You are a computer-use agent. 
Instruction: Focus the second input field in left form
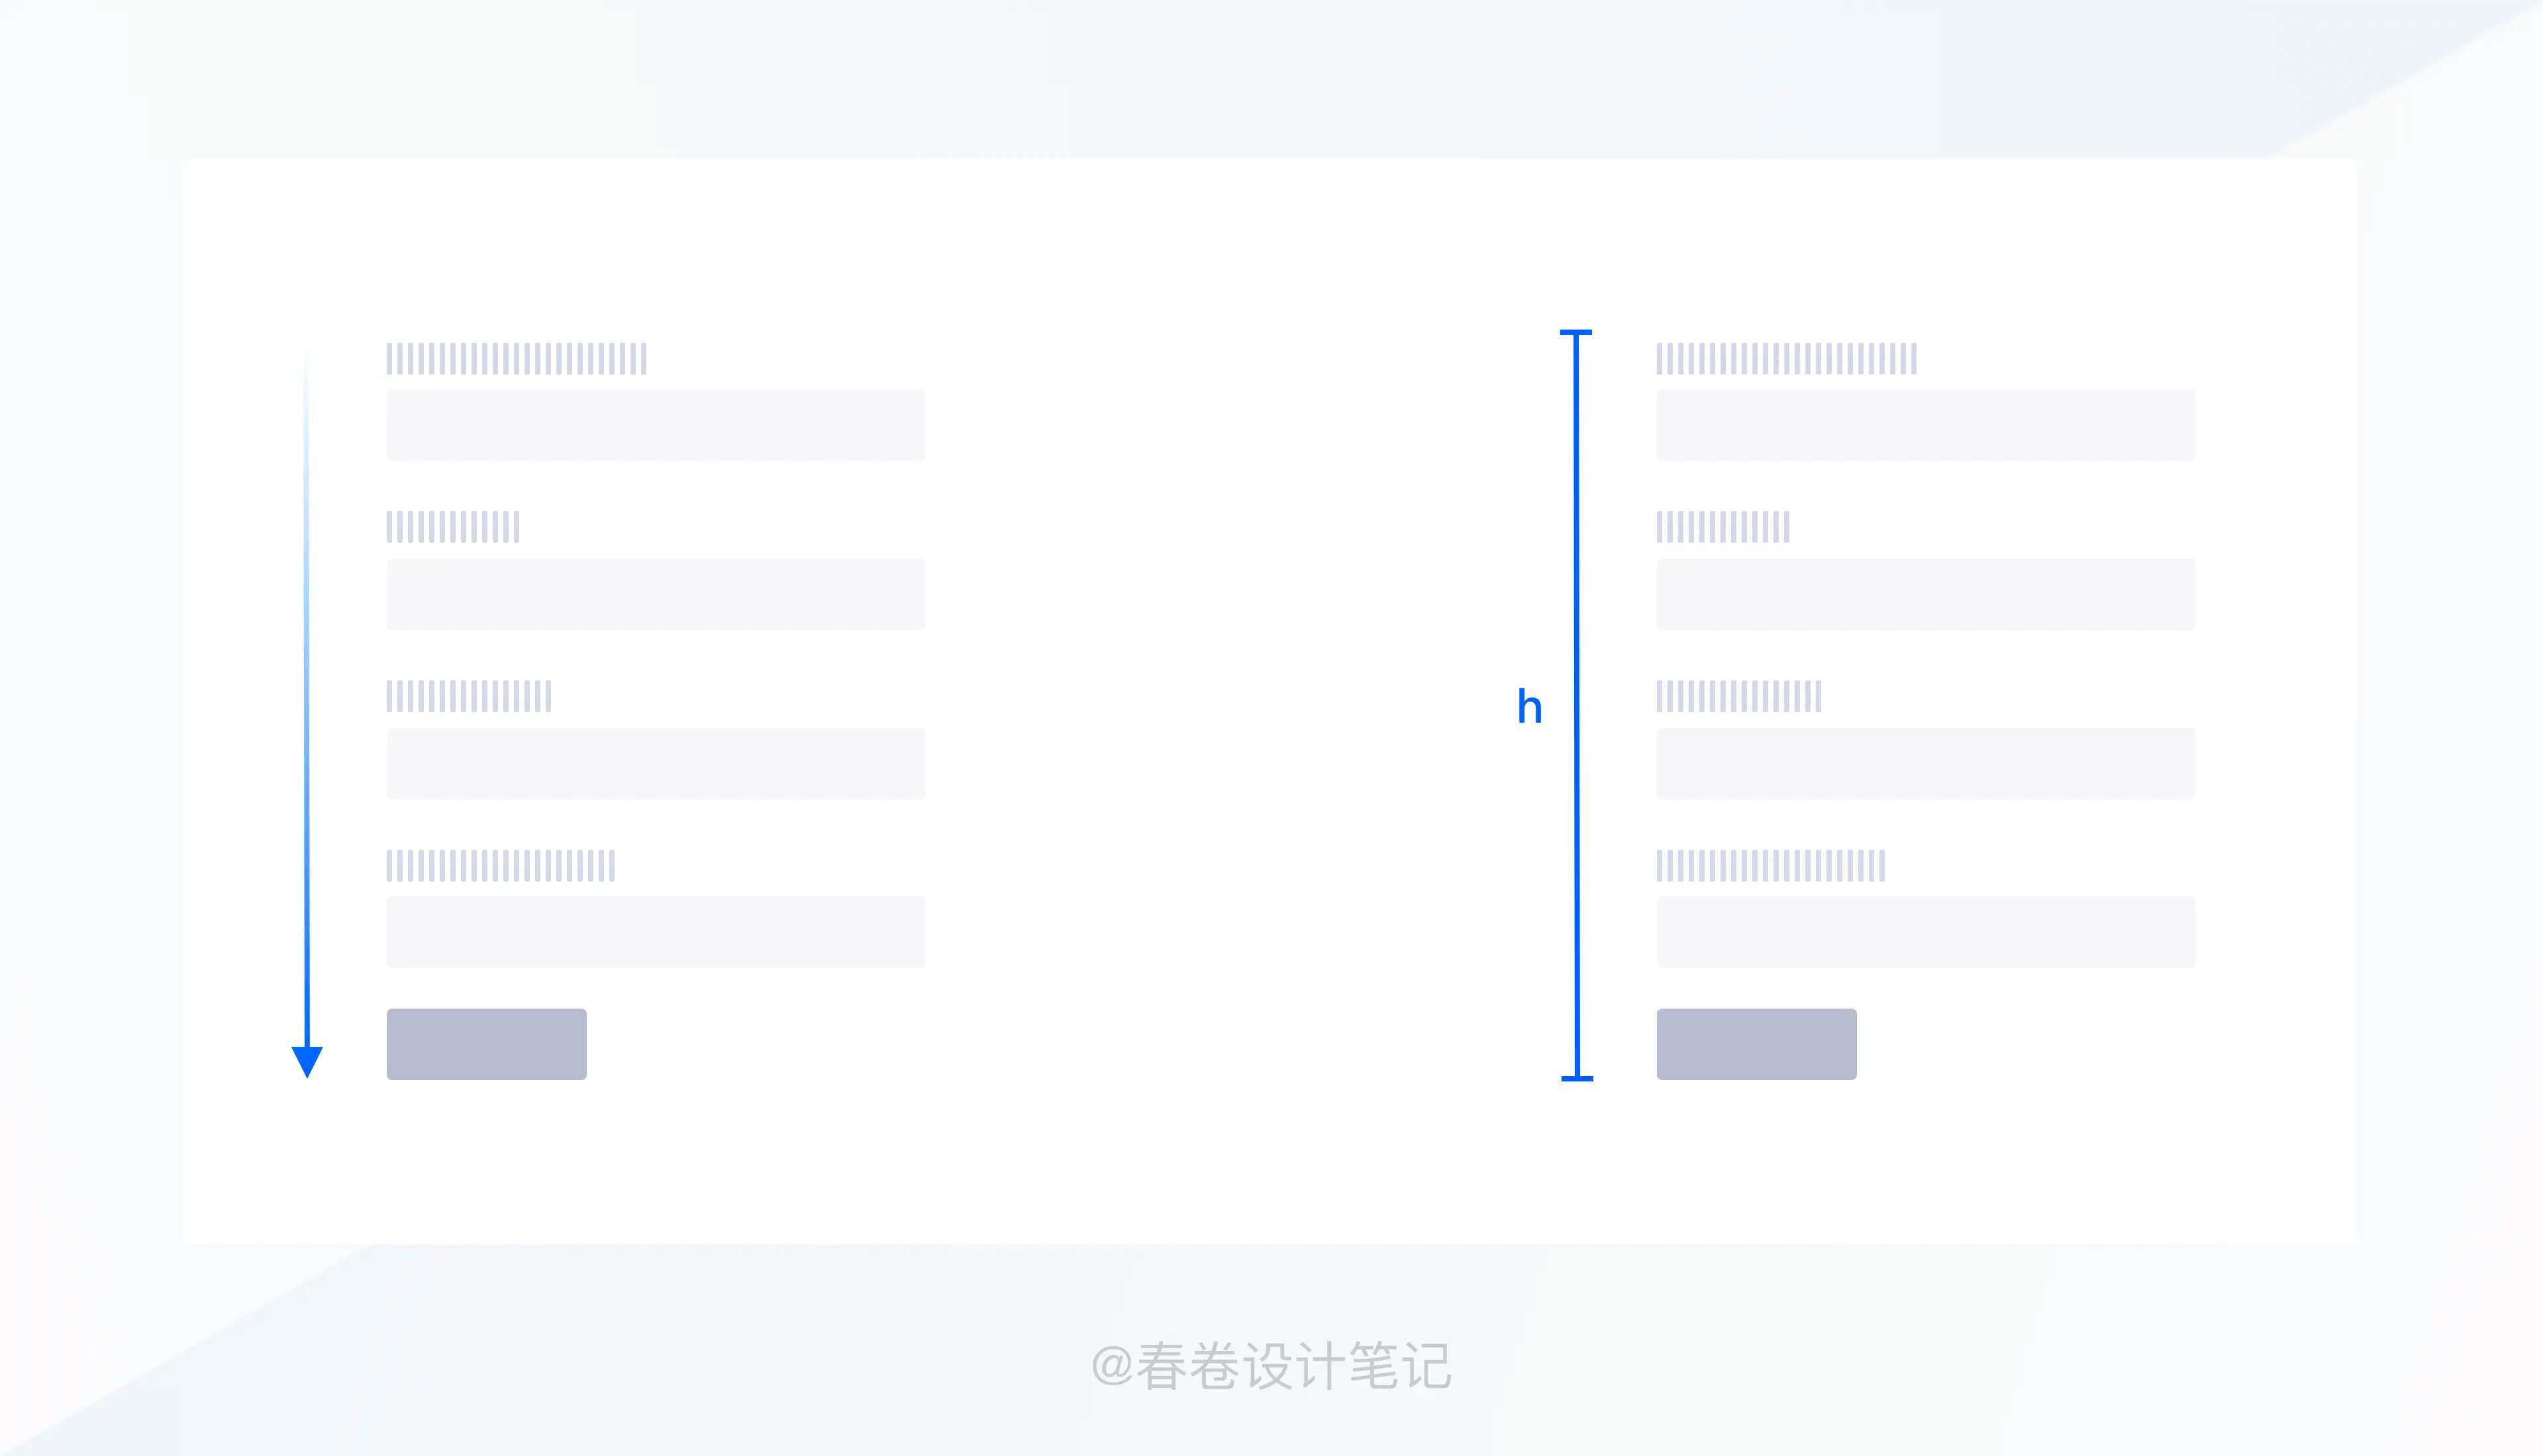pos(655,594)
